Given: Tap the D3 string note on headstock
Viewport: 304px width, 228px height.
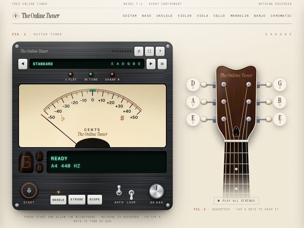Looking at the screenshot, I should pyautogui.click(x=193, y=84).
